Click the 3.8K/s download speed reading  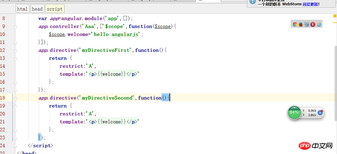pos(312,115)
